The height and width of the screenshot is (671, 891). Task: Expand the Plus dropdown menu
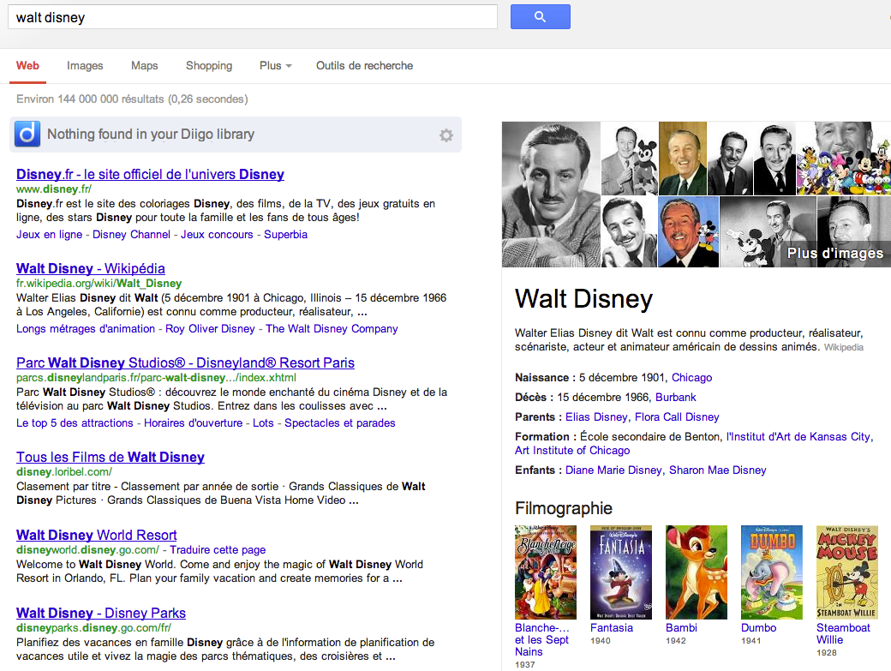click(276, 66)
